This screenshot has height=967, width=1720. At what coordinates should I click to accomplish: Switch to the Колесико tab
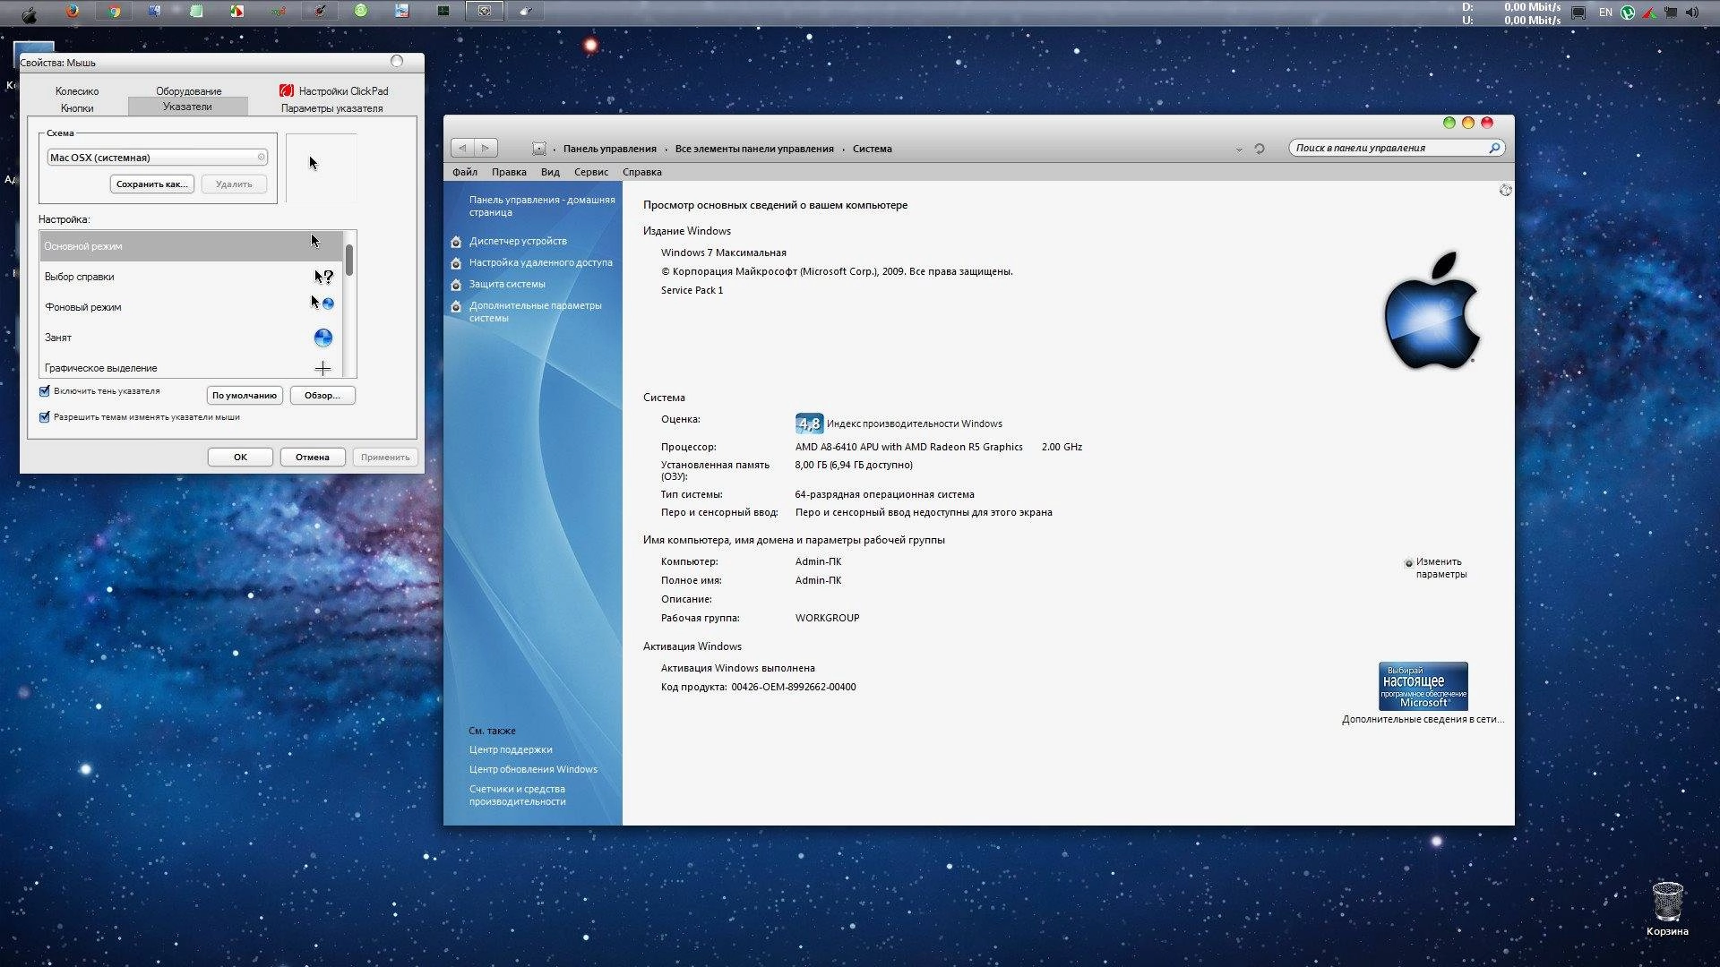coord(77,91)
